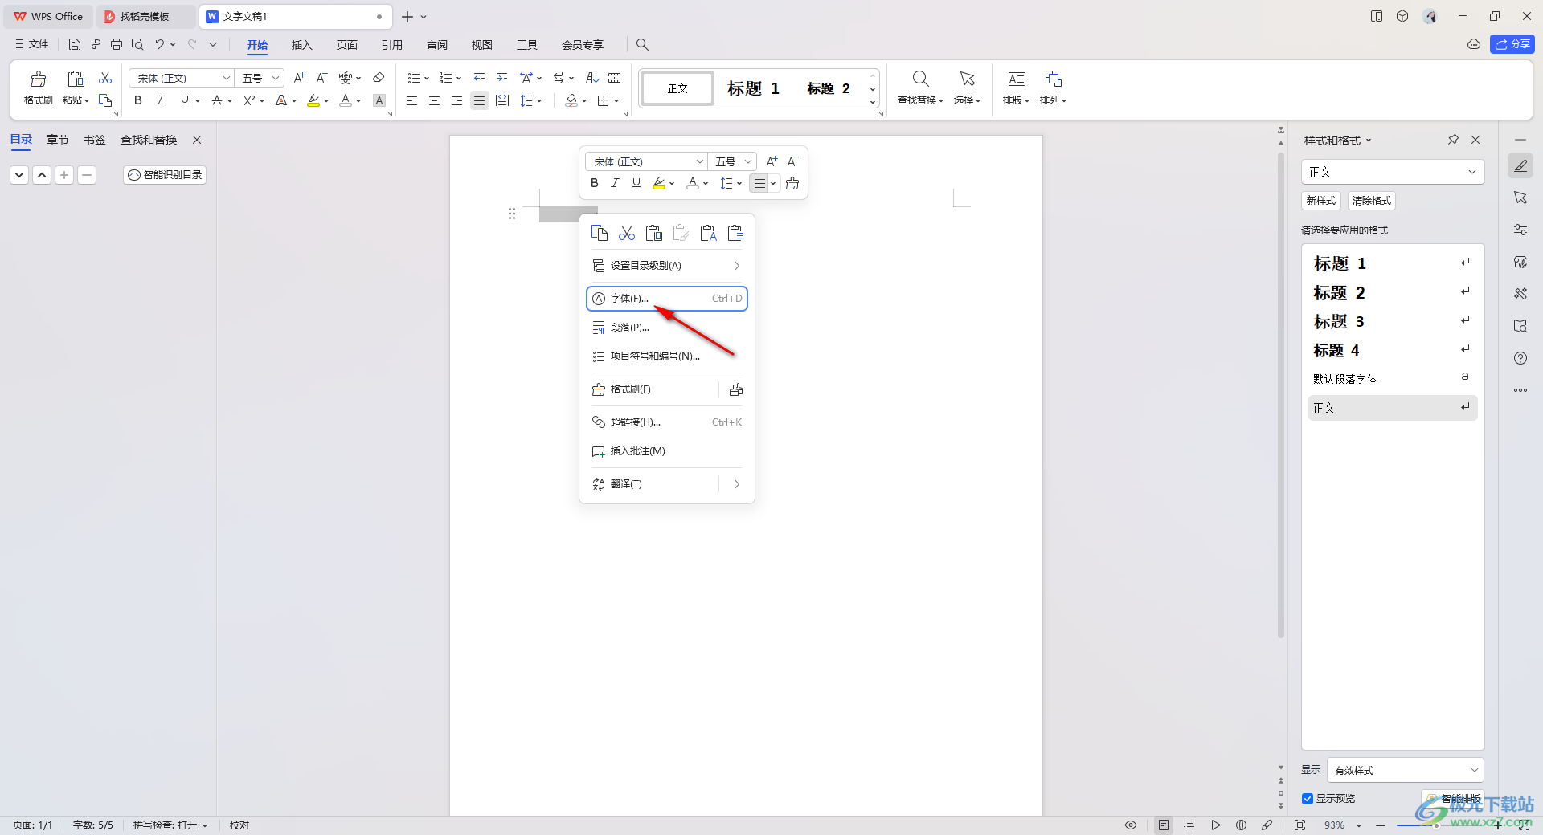The image size is (1543, 835).
Task: Select 项目符号和编号(N)... menu entry
Action: [667, 356]
